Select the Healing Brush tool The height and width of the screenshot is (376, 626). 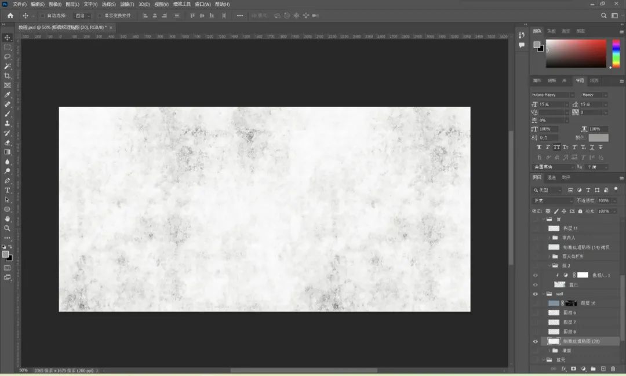[x=7, y=105]
